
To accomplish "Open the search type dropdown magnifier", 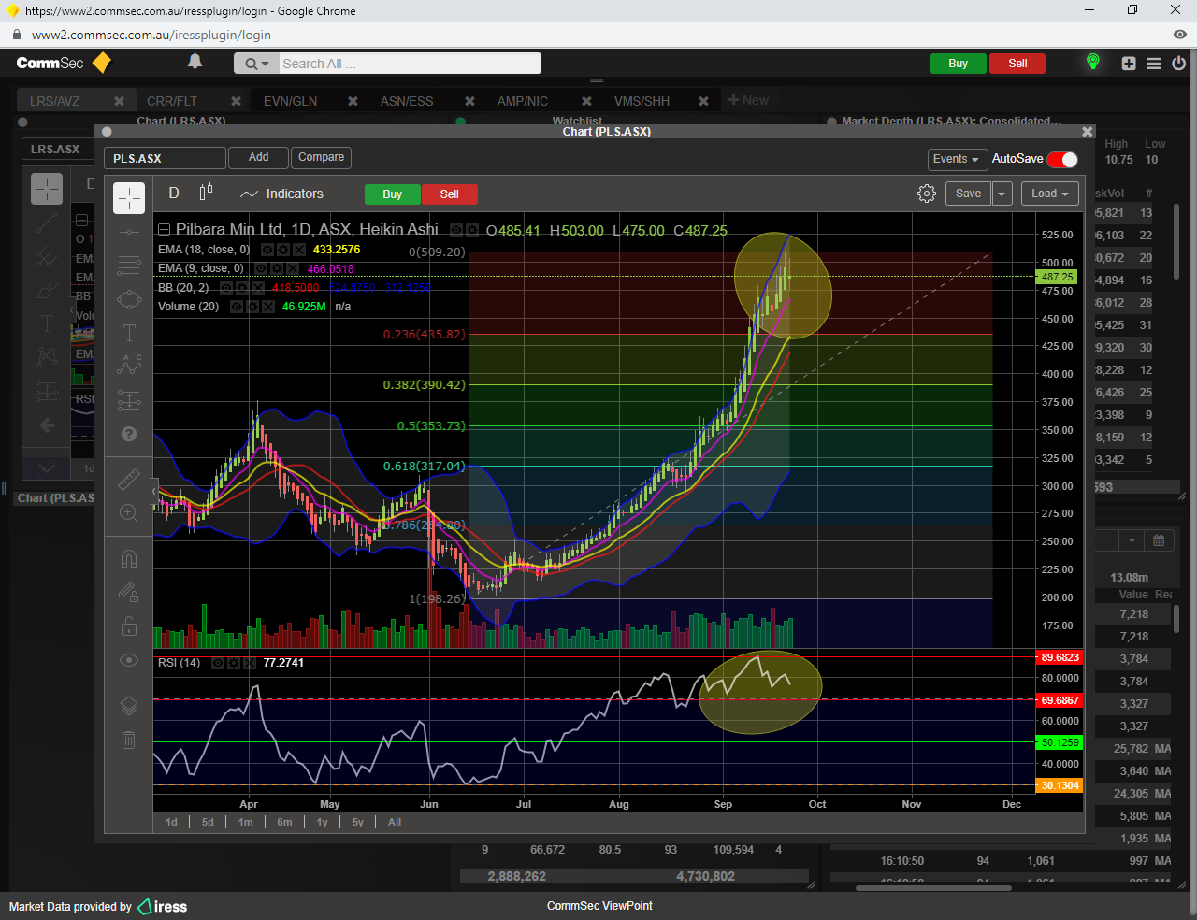I will click(256, 64).
